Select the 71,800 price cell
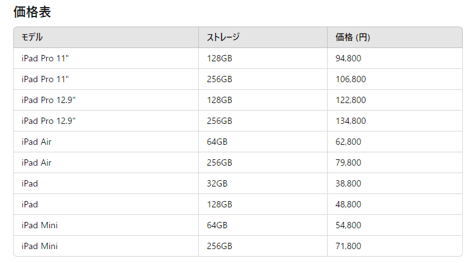The height and width of the screenshot is (263, 471). (x=348, y=246)
